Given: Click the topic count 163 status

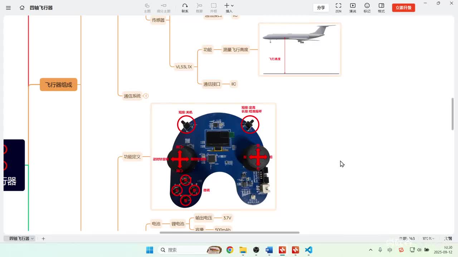Looking at the screenshot, I should [x=407, y=238].
